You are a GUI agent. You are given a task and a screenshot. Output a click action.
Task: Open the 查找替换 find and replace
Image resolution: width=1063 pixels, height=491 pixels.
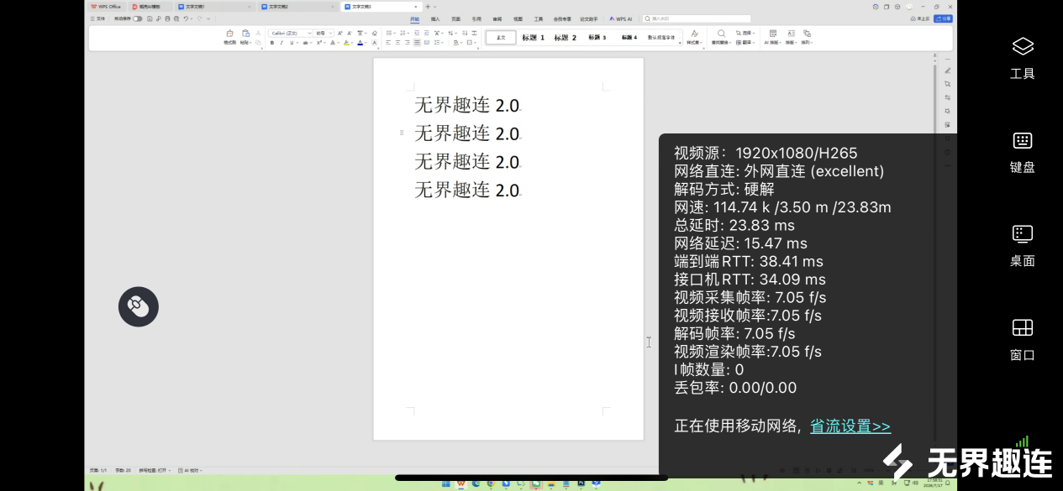click(x=722, y=37)
